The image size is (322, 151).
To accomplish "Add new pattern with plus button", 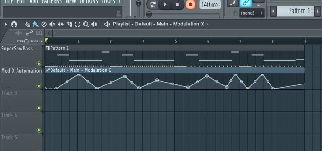I will [318, 11].
